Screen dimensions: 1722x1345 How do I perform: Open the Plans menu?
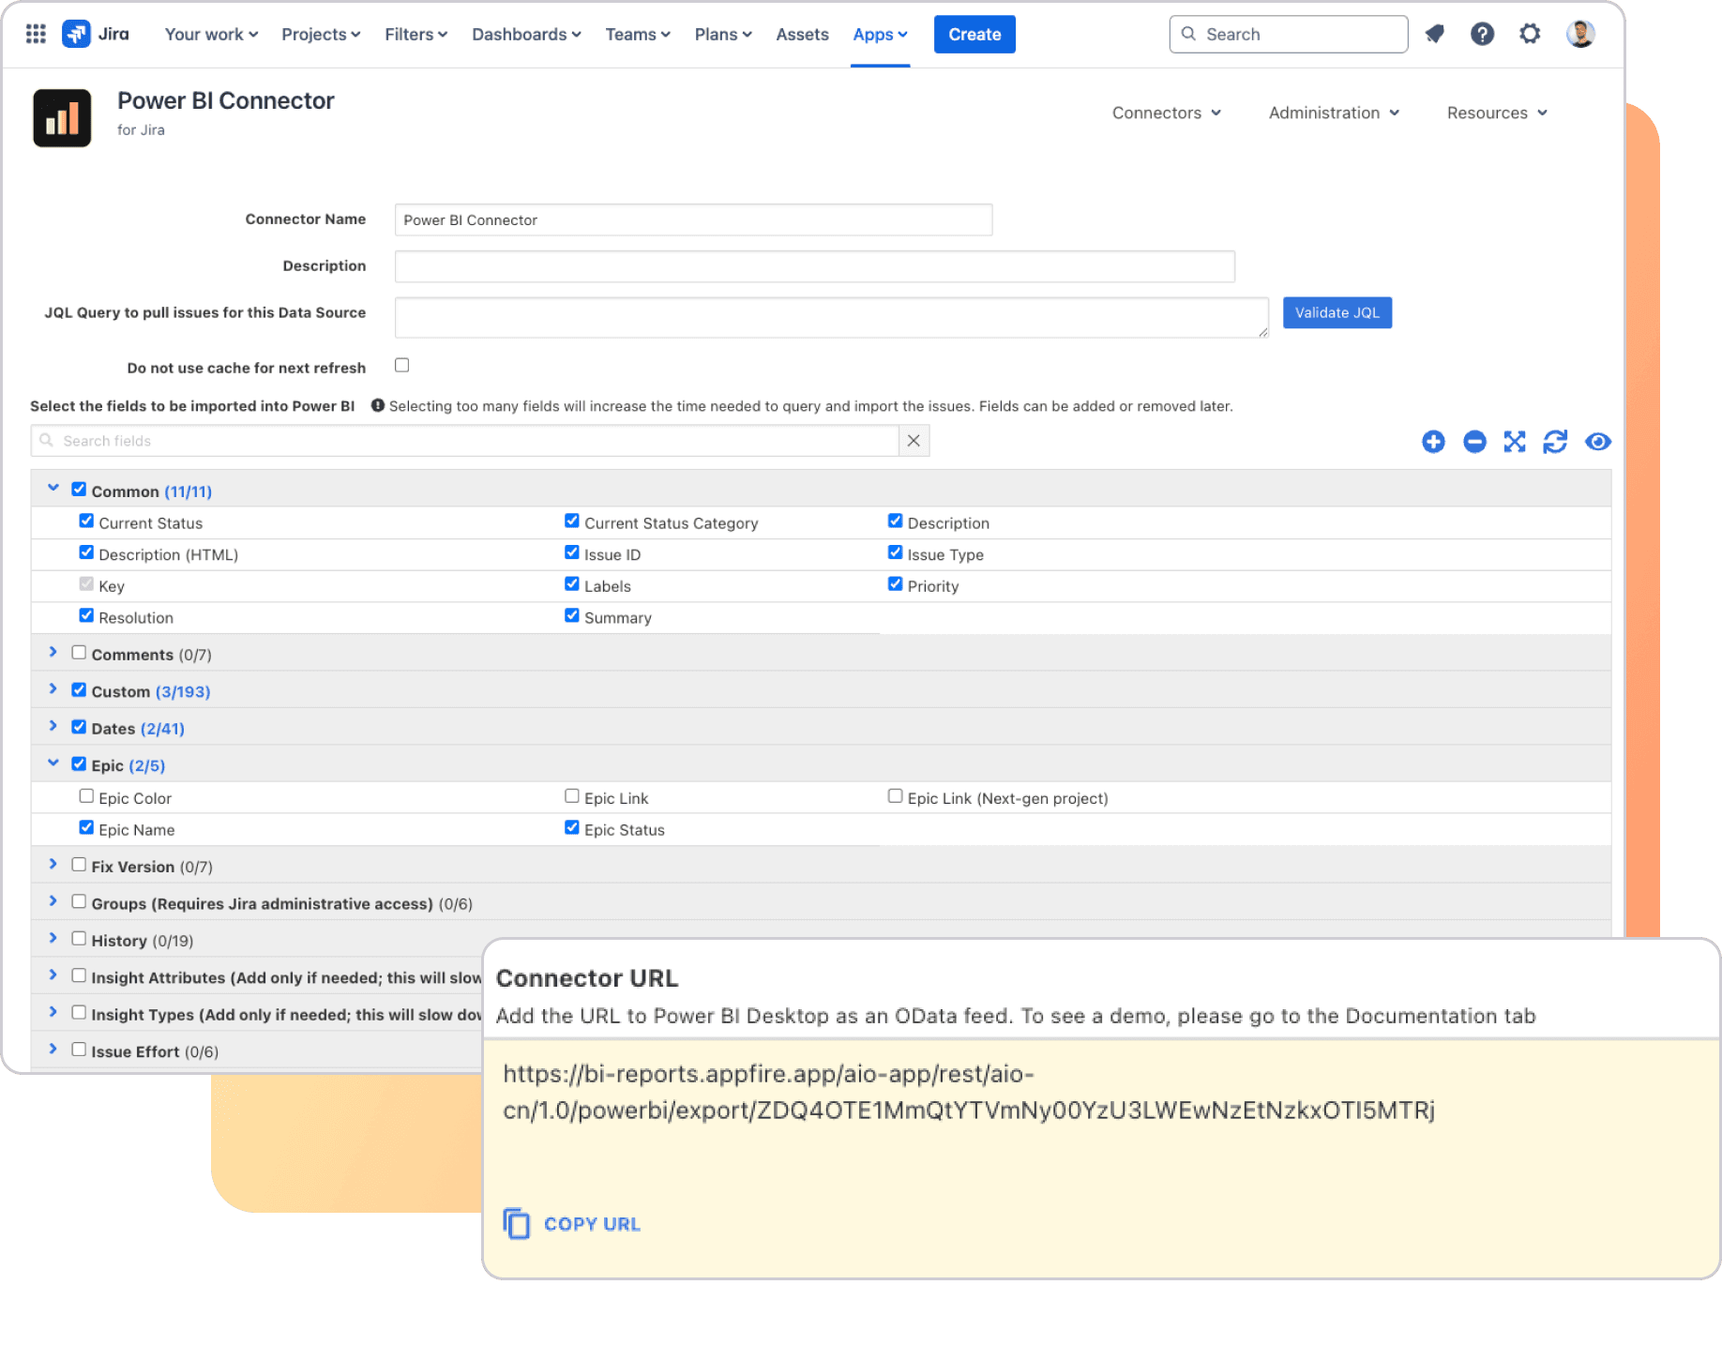(x=723, y=34)
